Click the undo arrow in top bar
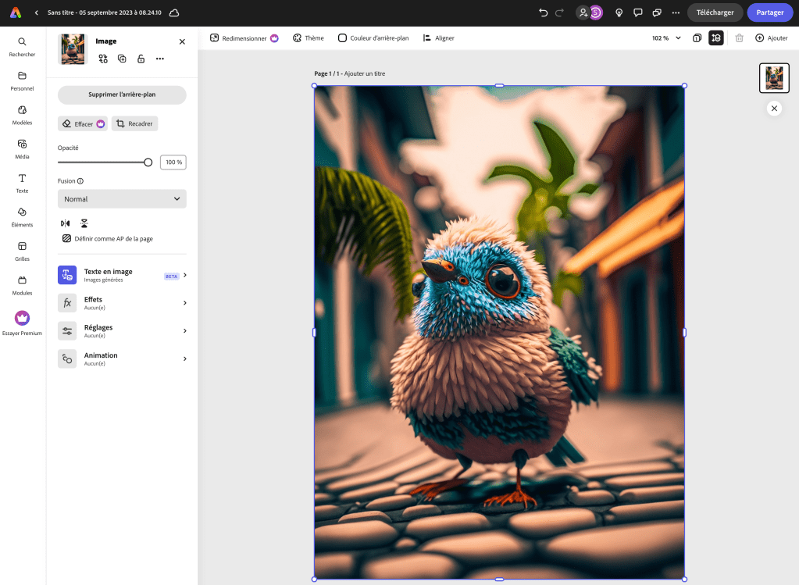Image resolution: width=799 pixels, height=585 pixels. coord(543,12)
